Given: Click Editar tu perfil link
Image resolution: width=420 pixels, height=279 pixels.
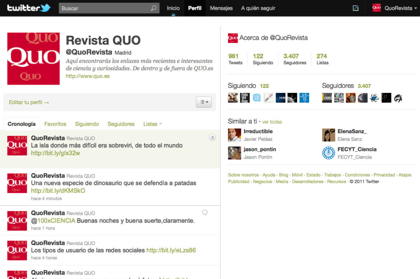Looking at the screenshot, I should [x=29, y=102].
